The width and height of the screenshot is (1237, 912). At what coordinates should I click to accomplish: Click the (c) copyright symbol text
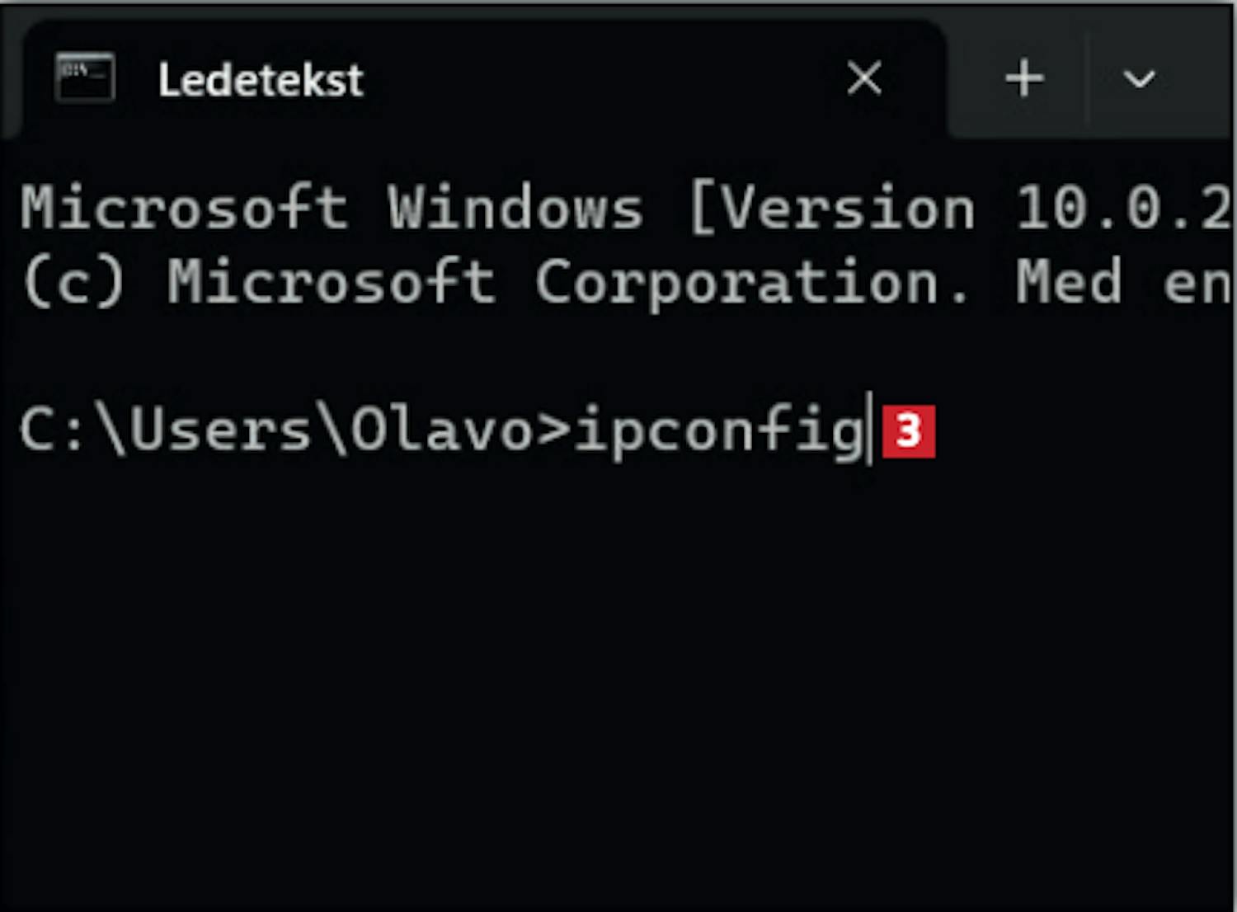(74, 281)
